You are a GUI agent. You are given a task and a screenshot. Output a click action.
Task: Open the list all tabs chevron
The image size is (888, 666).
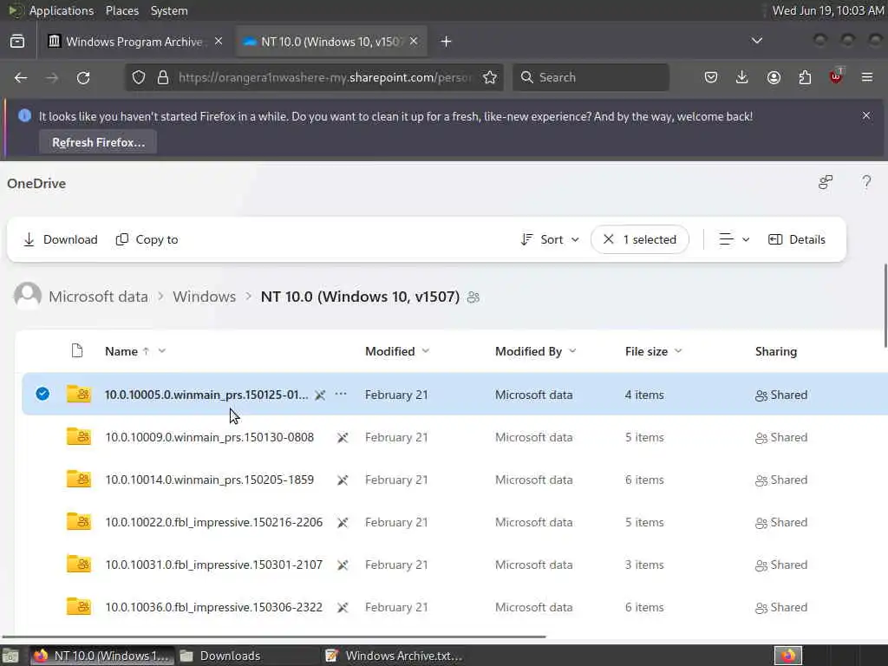coord(756,41)
